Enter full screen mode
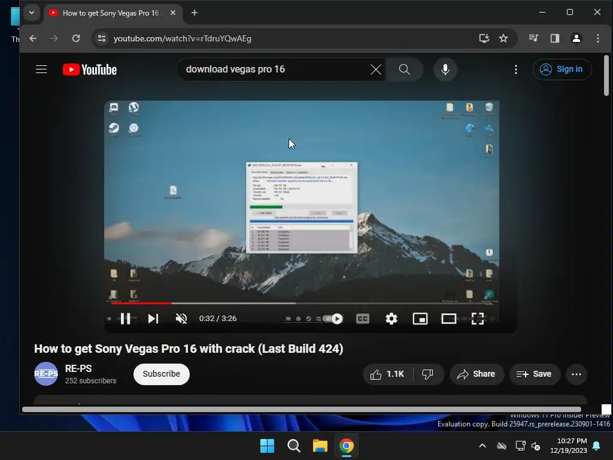This screenshot has width=613, height=460. click(x=478, y=319)
